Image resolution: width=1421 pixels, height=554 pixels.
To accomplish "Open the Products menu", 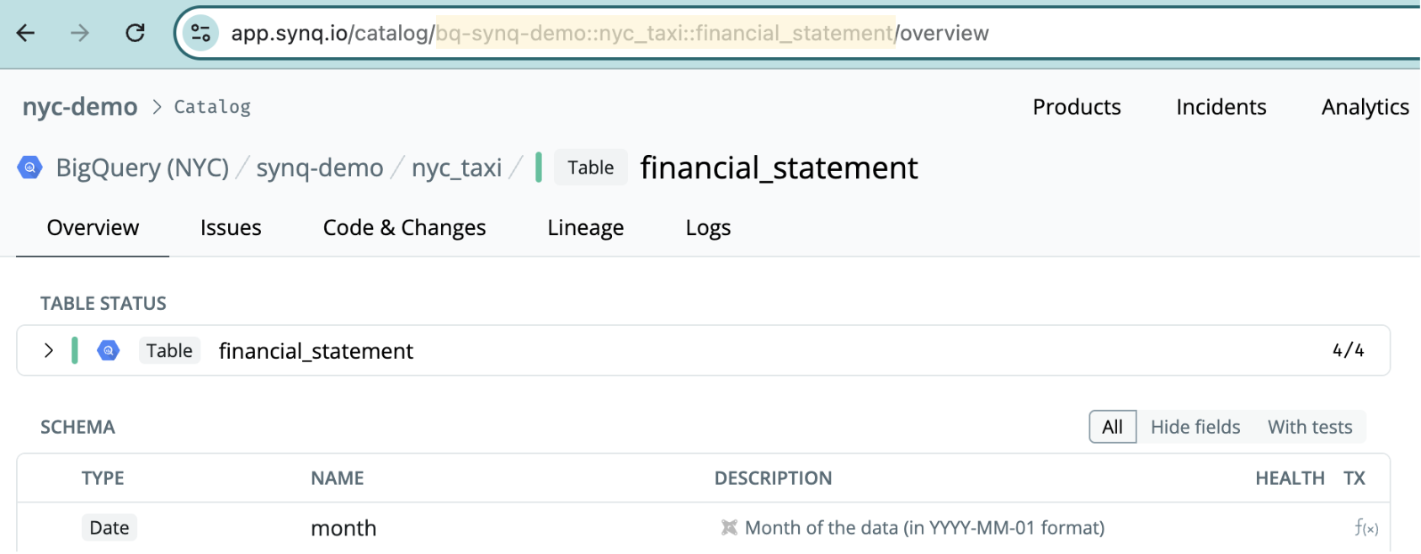I will coord(1077,107).
